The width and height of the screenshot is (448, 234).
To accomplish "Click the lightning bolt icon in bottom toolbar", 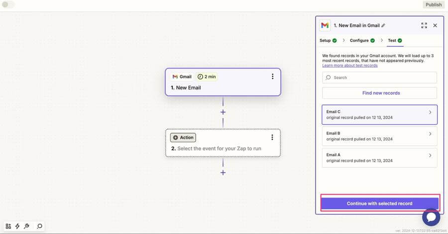I will click(17, 226).
